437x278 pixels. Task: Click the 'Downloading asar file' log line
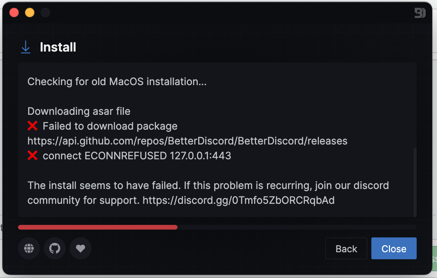click(79, 111)
